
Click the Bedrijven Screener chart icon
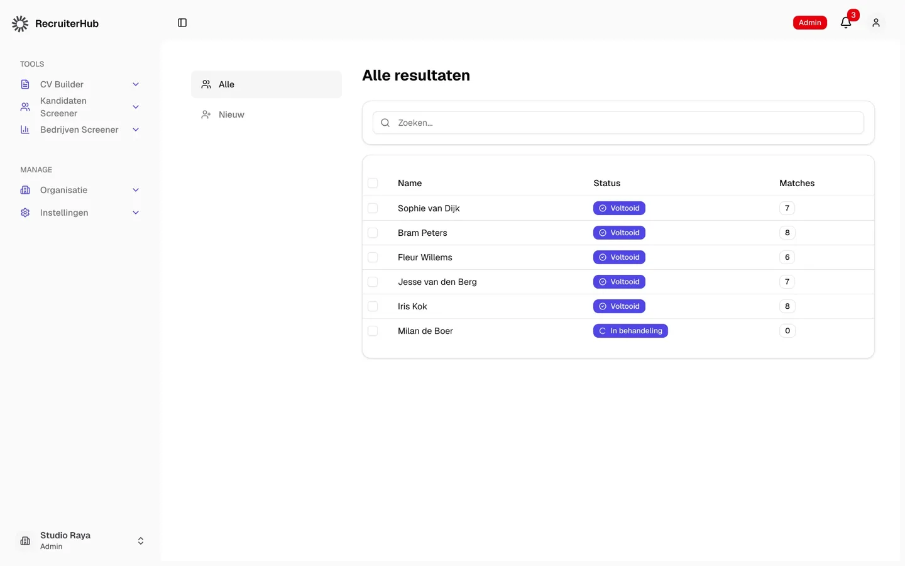tap(25, 130)
